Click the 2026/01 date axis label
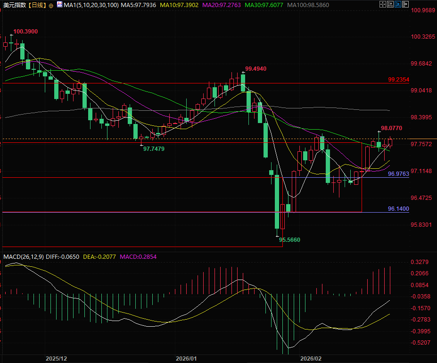437x363 pixels. [186, 359]
